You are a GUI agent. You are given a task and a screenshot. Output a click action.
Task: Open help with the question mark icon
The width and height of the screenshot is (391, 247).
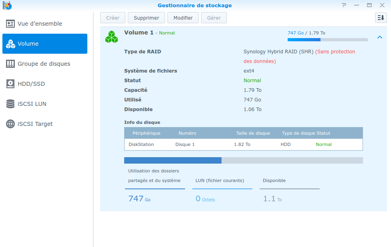(344, 5)
